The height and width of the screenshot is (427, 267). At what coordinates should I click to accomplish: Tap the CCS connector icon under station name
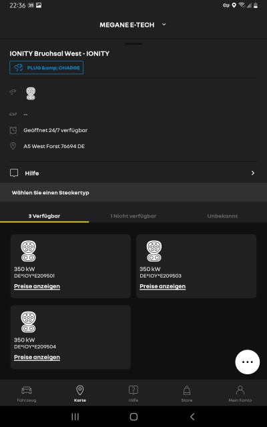click(x=31, y=93)
